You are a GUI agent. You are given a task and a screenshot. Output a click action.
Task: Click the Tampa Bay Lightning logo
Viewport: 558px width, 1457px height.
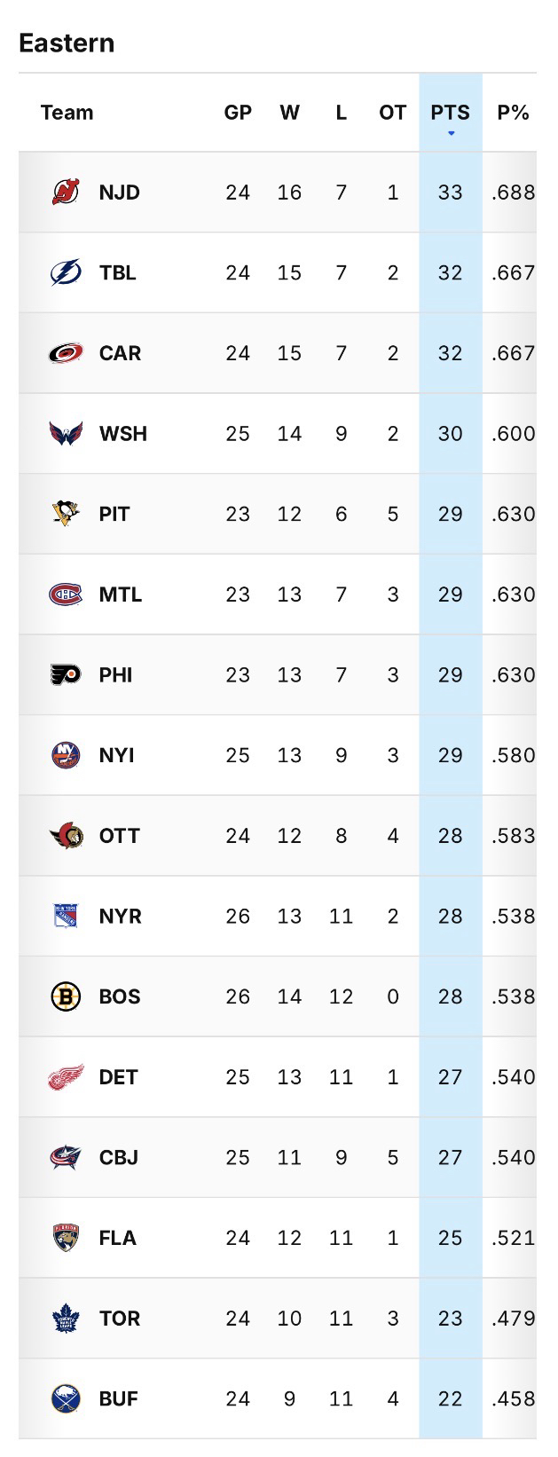click(66, 272)
